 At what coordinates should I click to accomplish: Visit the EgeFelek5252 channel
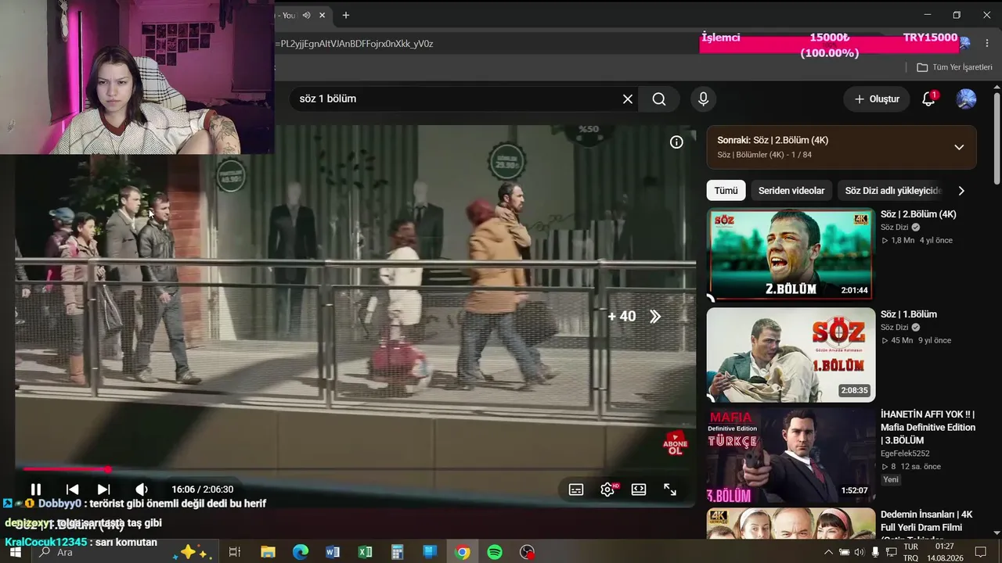(x=905, y=454)
